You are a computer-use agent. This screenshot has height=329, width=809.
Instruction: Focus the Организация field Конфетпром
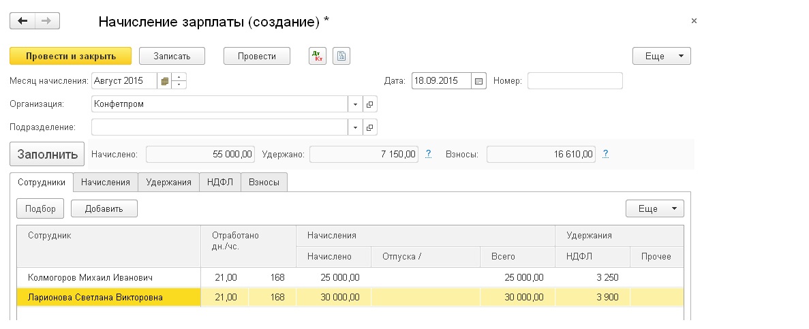point(219,104)
